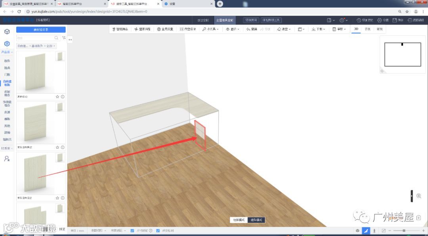Click the person-height icon in bottom bar

[x=374, y=231]
